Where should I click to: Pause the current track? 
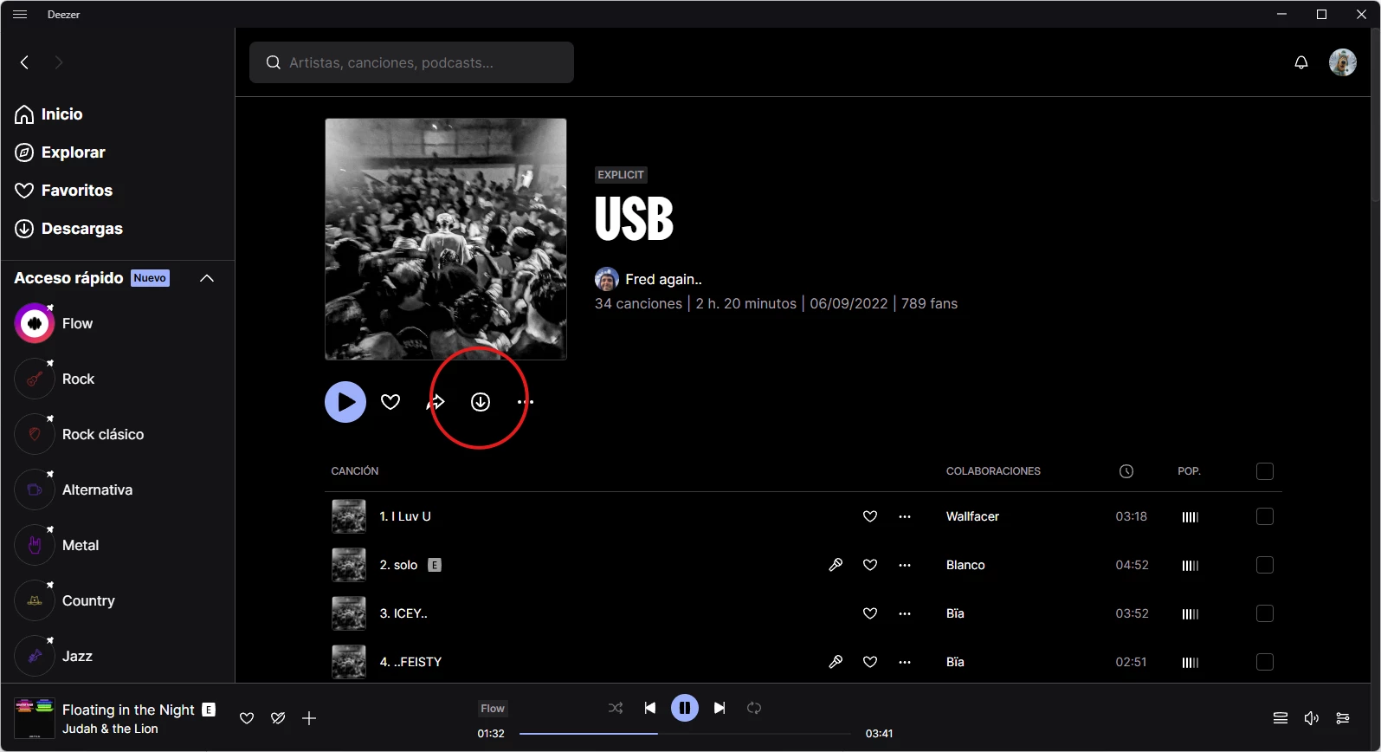pos(685,708)
